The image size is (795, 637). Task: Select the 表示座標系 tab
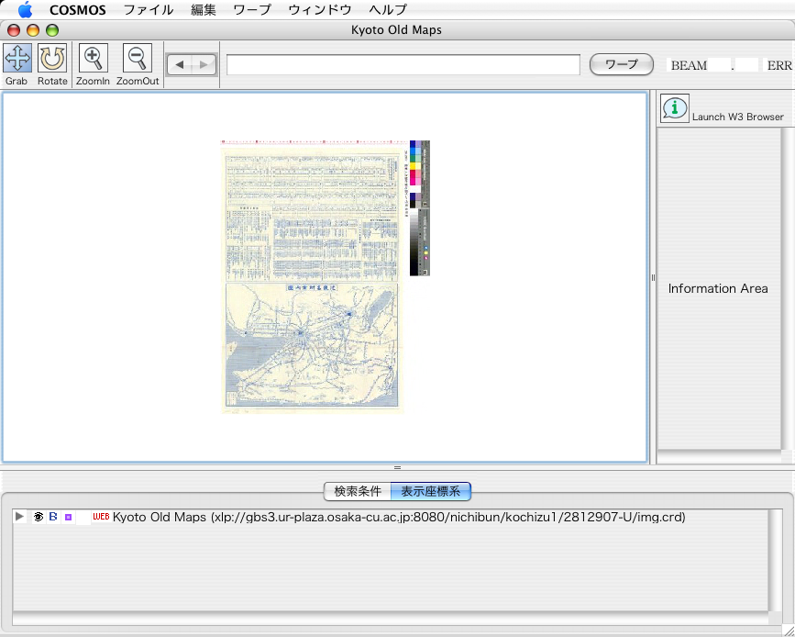point(430,491)
